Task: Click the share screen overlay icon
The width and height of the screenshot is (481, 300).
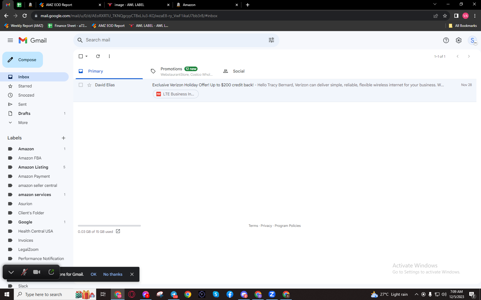Action: click(51, 272)
